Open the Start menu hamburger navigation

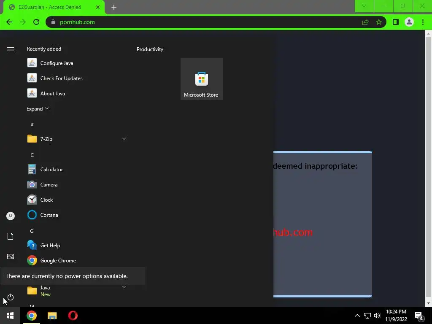(x=11, y=49)
